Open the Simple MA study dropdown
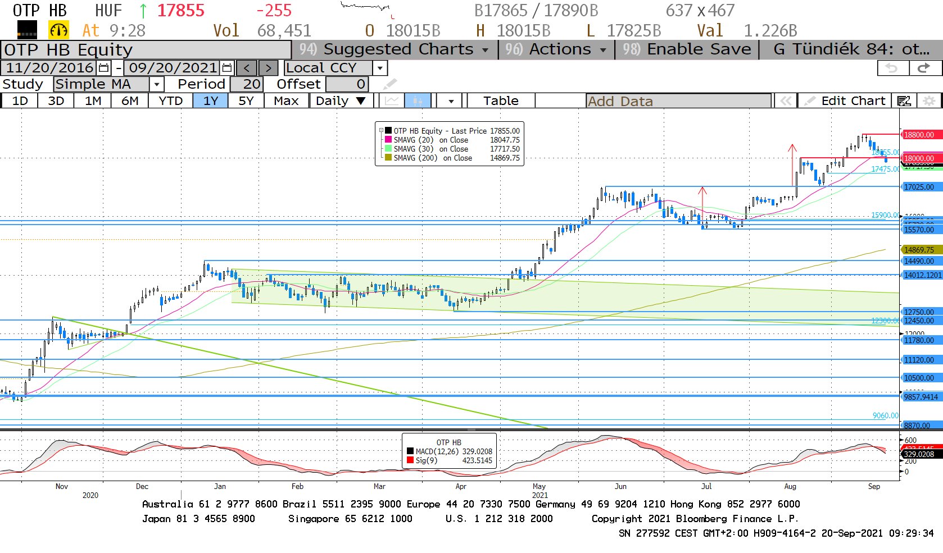The height and width of the screenshot is (553, 943). [x=157, y=84]
